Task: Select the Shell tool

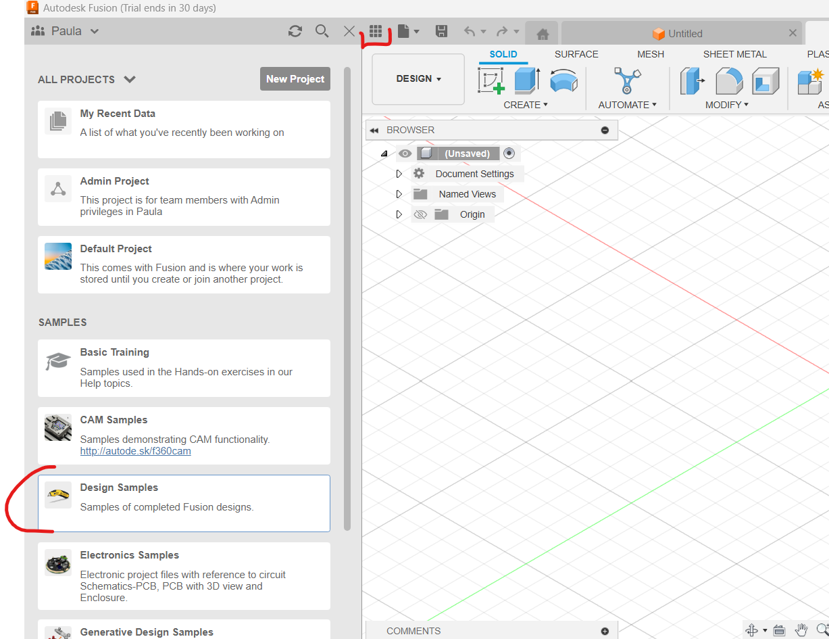Action: 765,80
